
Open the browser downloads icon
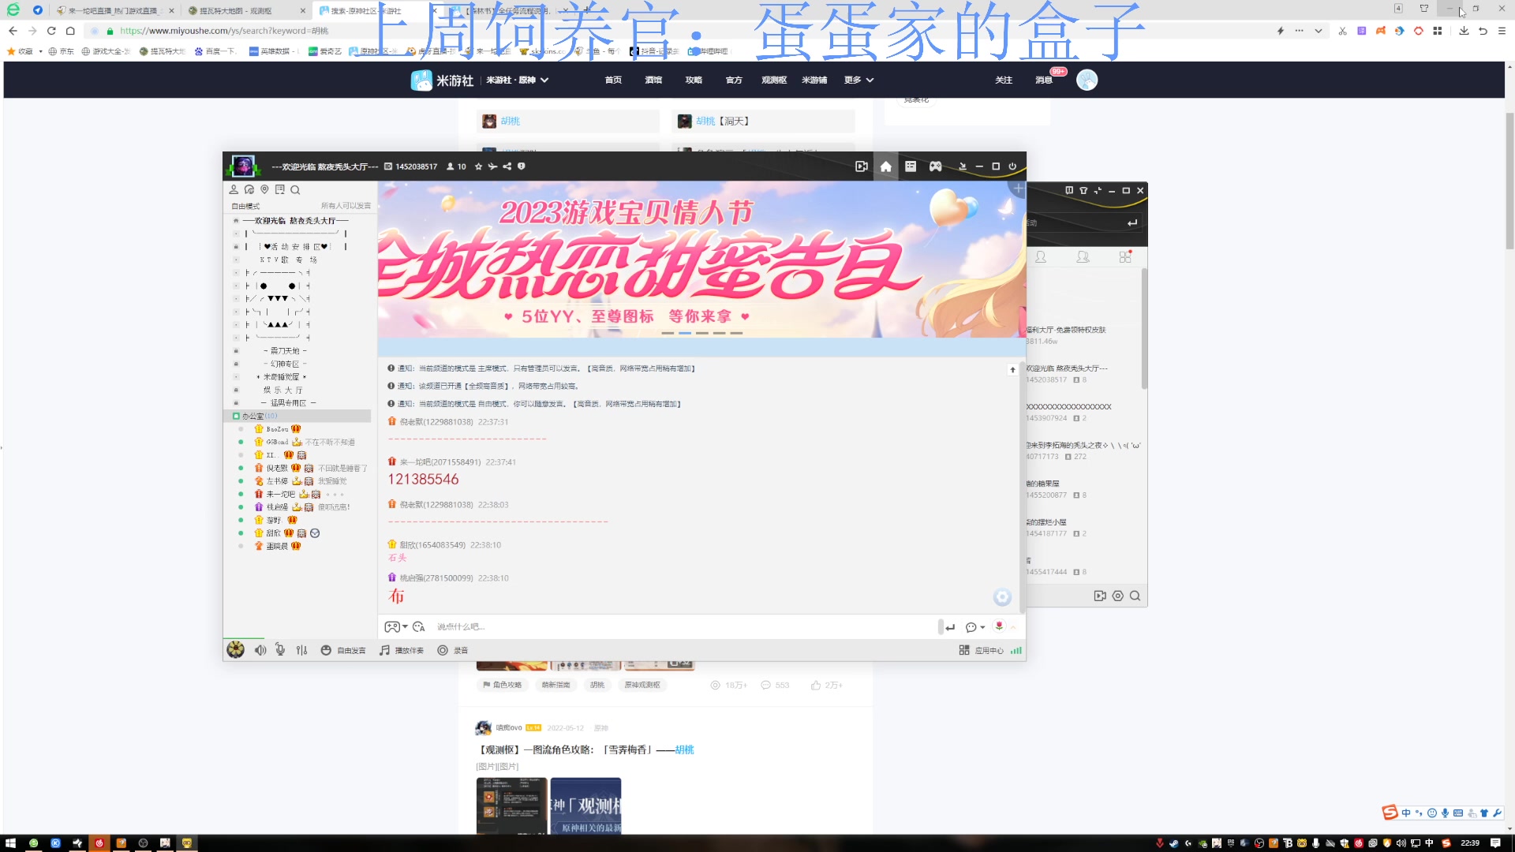1464,31
